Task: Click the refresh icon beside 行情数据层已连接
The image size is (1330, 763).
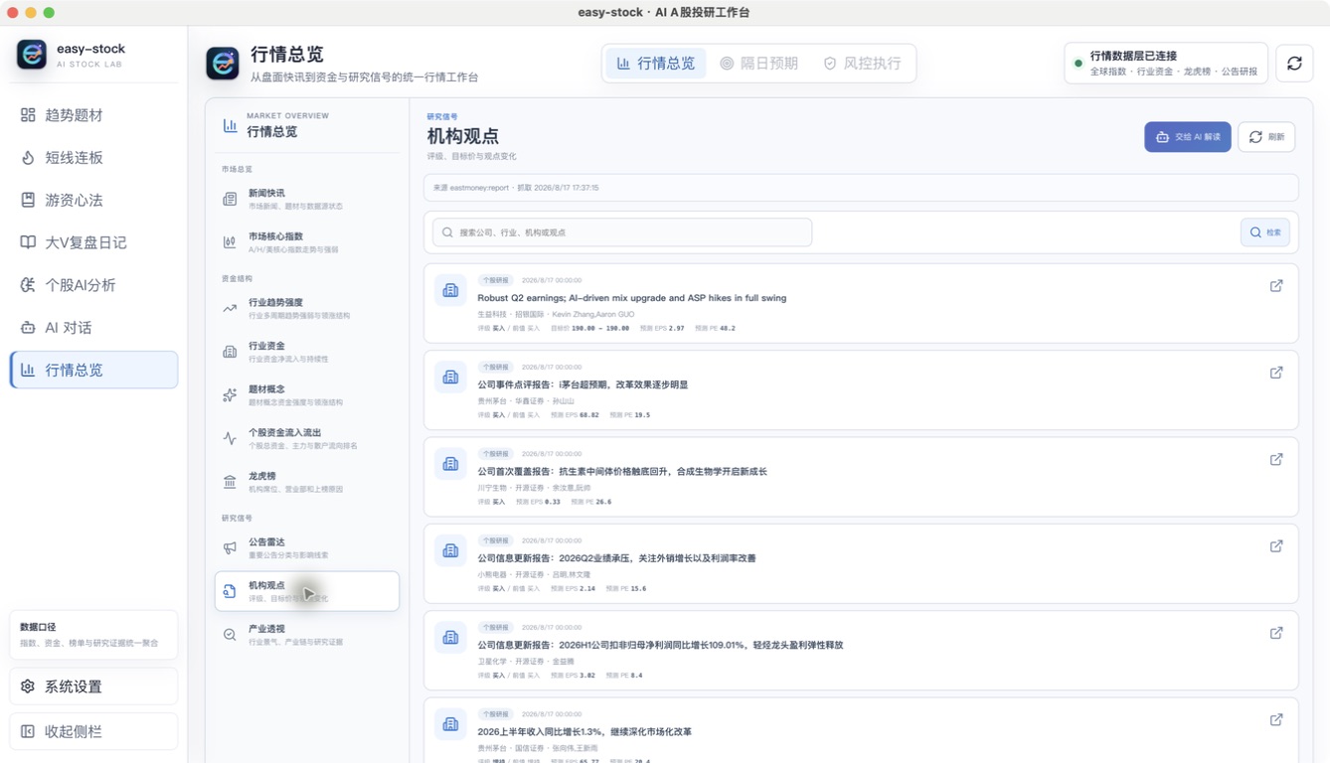Action: point(1294,64)
